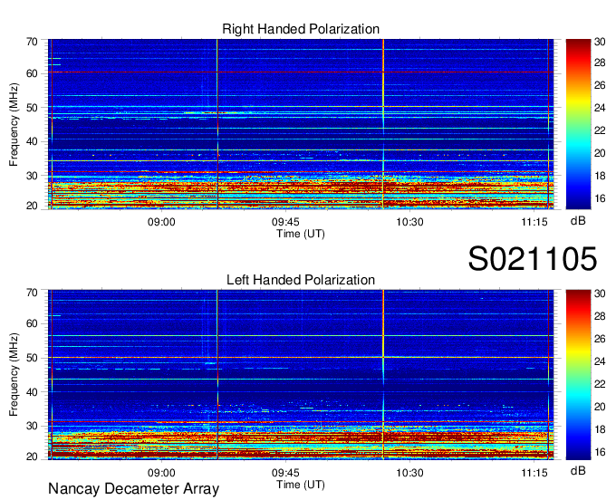Click '09:00' tick under bottom plot
Viewport: 616px width, 500px height.
pos(161,473)
